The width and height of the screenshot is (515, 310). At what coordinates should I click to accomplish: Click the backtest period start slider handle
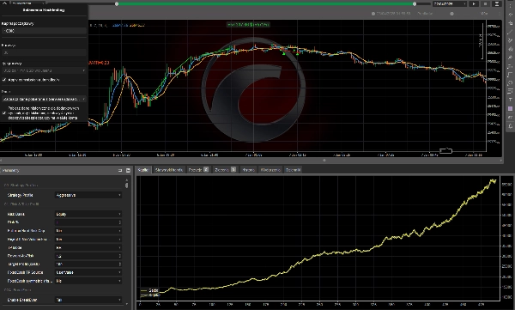[117, 4]
